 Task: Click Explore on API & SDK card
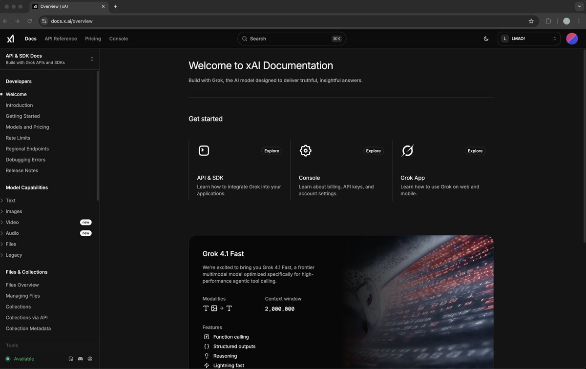(x=272, y=151)
